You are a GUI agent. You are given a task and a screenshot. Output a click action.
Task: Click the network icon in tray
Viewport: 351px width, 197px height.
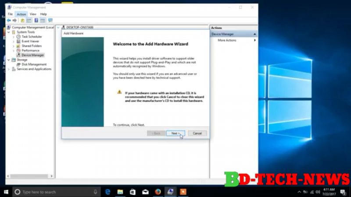[x=312, y=192]
